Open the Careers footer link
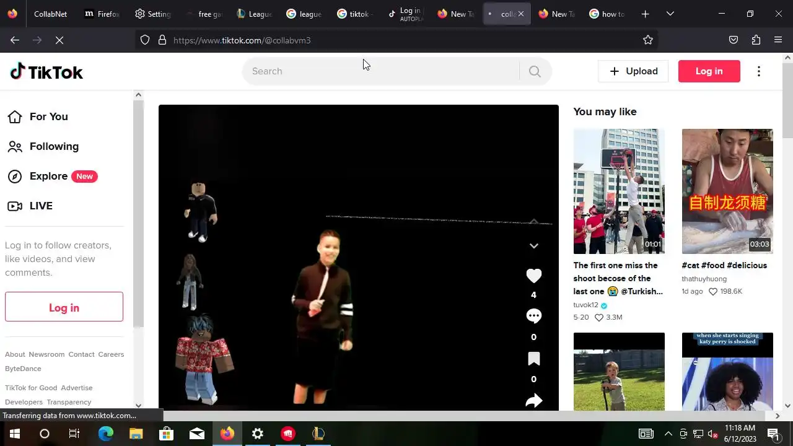Screen dimensions: 793x446 (x=111, y=354)
